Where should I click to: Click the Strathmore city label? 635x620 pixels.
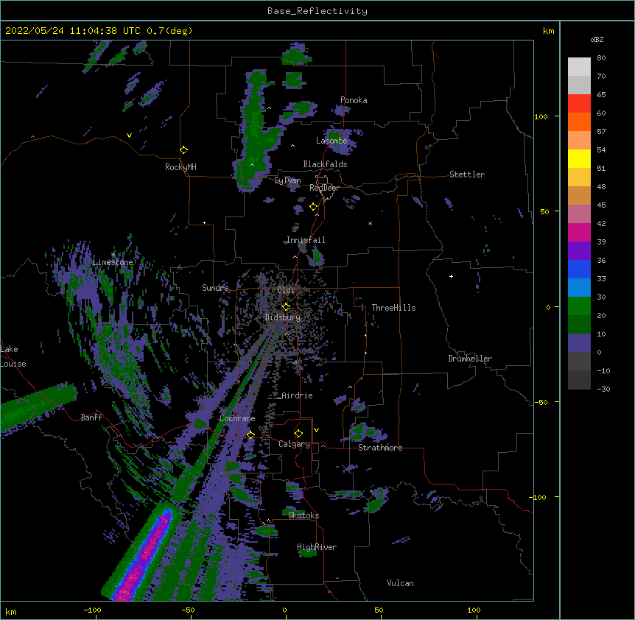click(x=380, y=448)
